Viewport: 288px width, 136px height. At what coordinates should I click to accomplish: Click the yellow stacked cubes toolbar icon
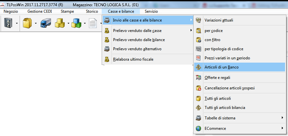tap(60, 23)
